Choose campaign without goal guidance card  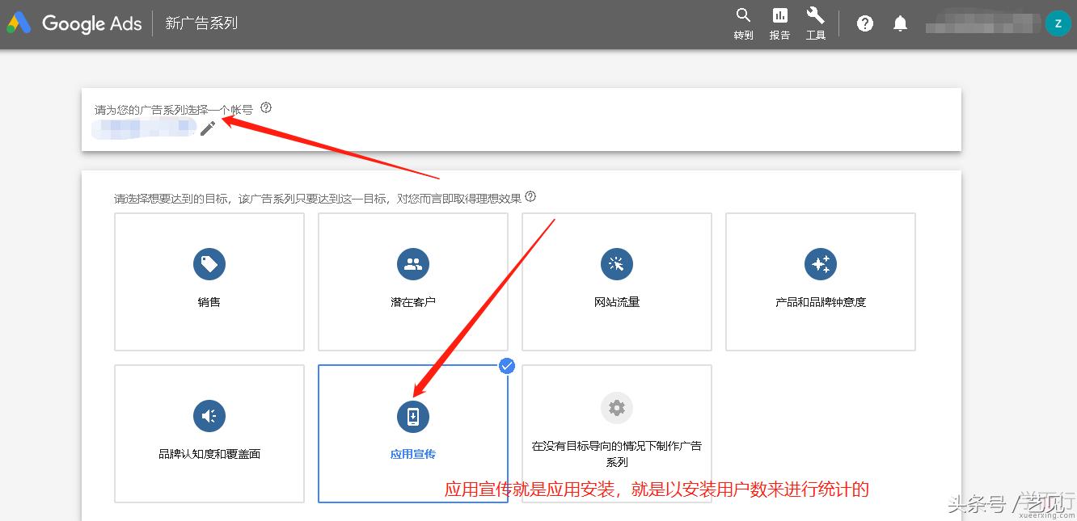tap(617, 434)
